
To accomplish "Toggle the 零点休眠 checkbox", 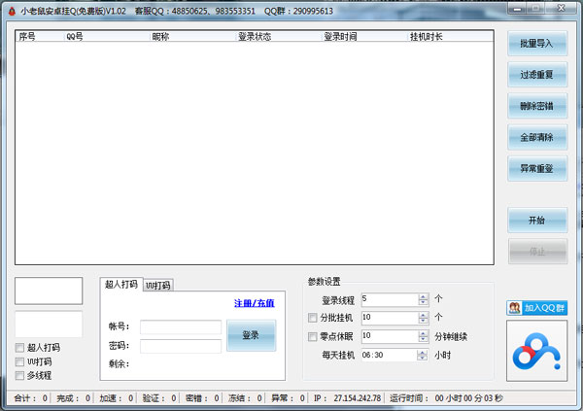I will pos(312,336).
